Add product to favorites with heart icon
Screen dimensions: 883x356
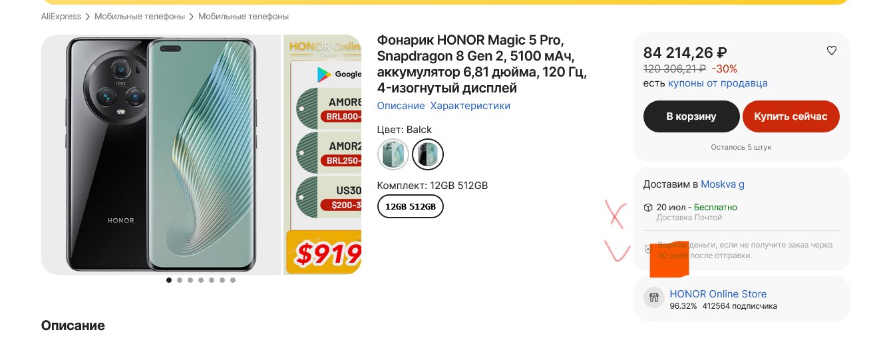[831, 51]
